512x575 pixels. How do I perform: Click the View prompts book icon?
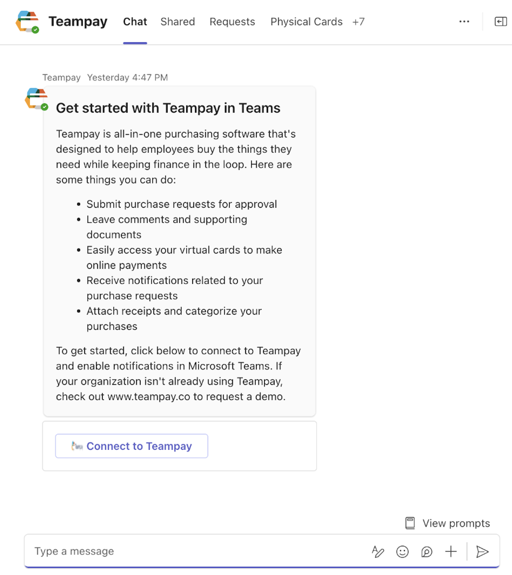(410, 523)
